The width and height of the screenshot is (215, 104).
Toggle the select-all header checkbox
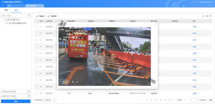pyautogui.click(x=36, y=21)
